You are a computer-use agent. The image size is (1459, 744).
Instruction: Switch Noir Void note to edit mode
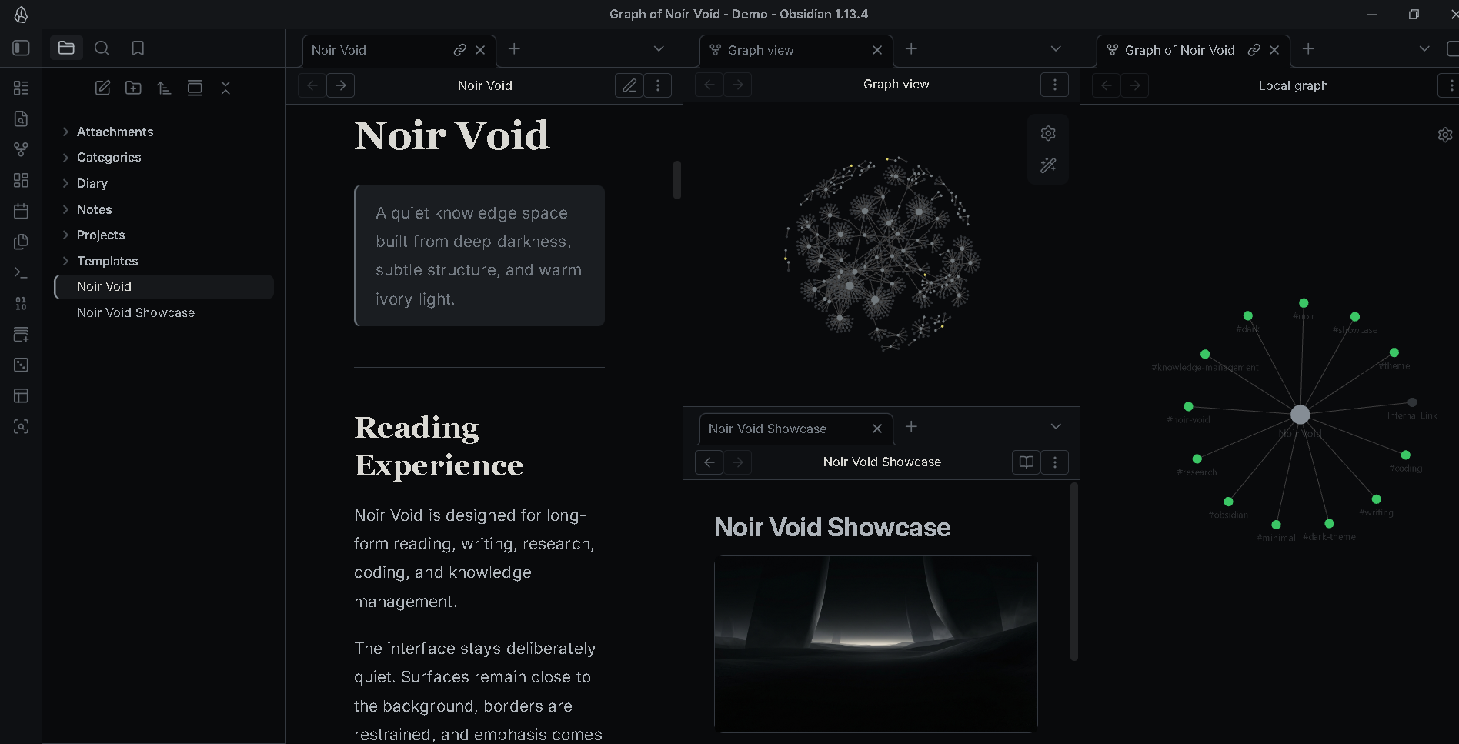(x=629, y=85)
